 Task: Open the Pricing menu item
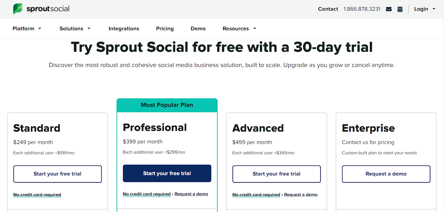point(165,29)
